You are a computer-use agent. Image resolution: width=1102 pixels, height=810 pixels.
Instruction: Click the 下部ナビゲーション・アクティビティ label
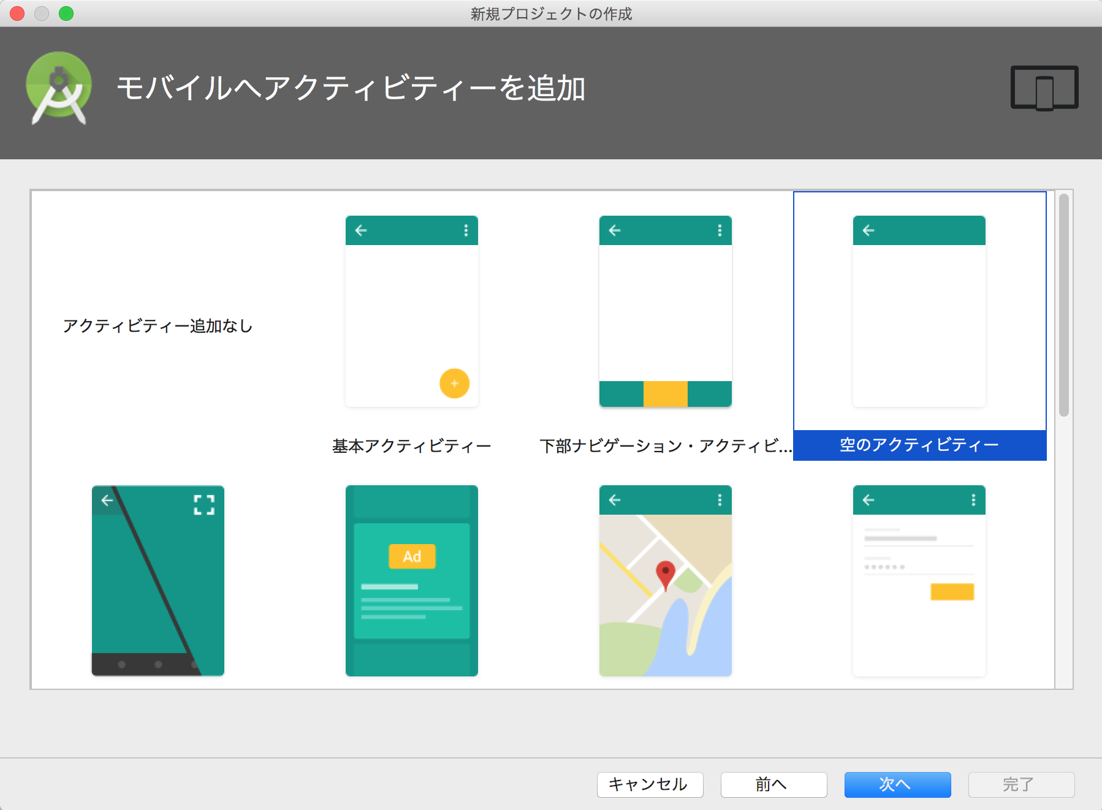pos(666,446)
